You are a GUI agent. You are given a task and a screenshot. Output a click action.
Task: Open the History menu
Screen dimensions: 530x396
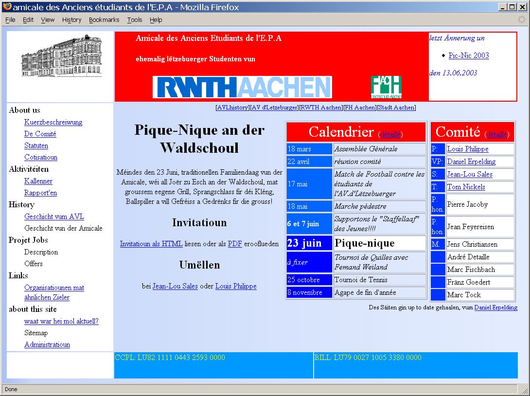point(71,20)
